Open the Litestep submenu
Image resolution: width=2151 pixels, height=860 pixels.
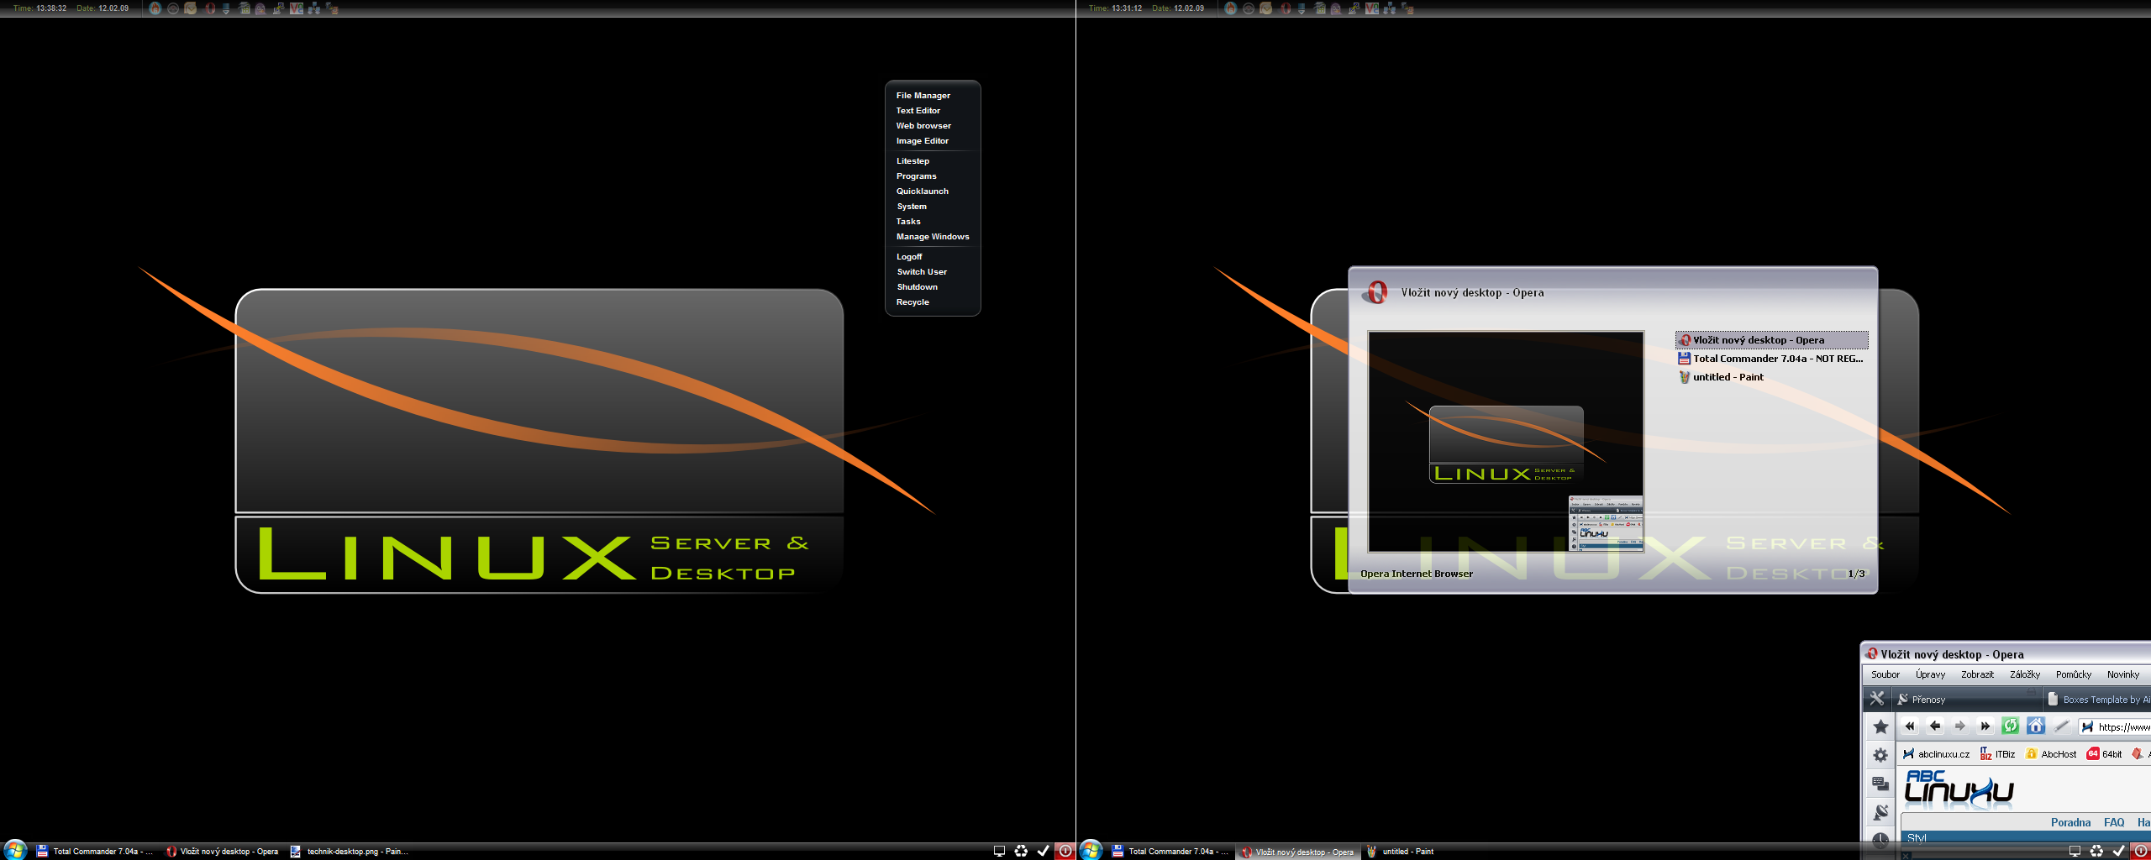pyautogui.click(x=912, y=161)
